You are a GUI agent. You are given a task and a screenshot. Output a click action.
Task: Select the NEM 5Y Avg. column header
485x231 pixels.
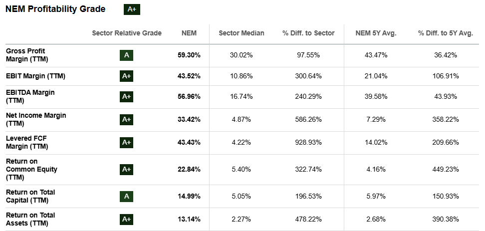point(376,33)
